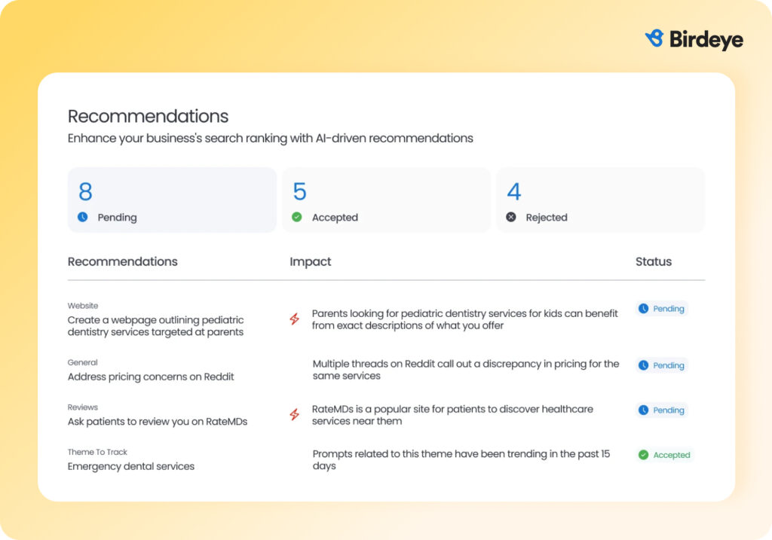The height and width of the screenshot is (540, 772).
Task: Click the Pending badge pill on the first row
Action: [662, 309]
